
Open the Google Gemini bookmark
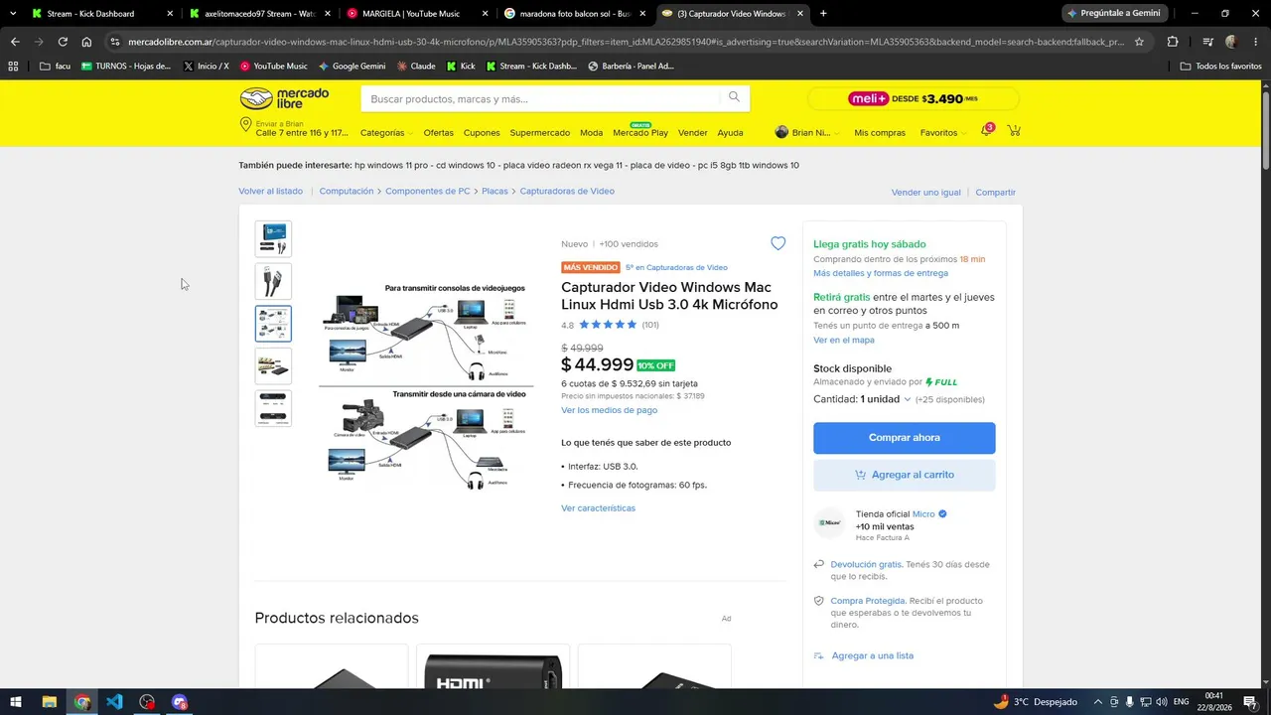(x=352, y=67)
